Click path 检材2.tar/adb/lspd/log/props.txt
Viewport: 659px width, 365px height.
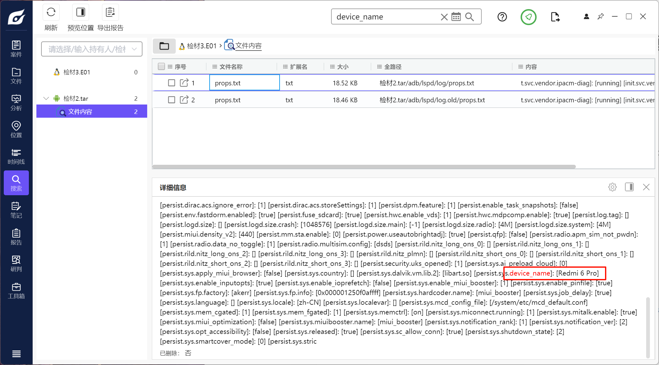426,83
